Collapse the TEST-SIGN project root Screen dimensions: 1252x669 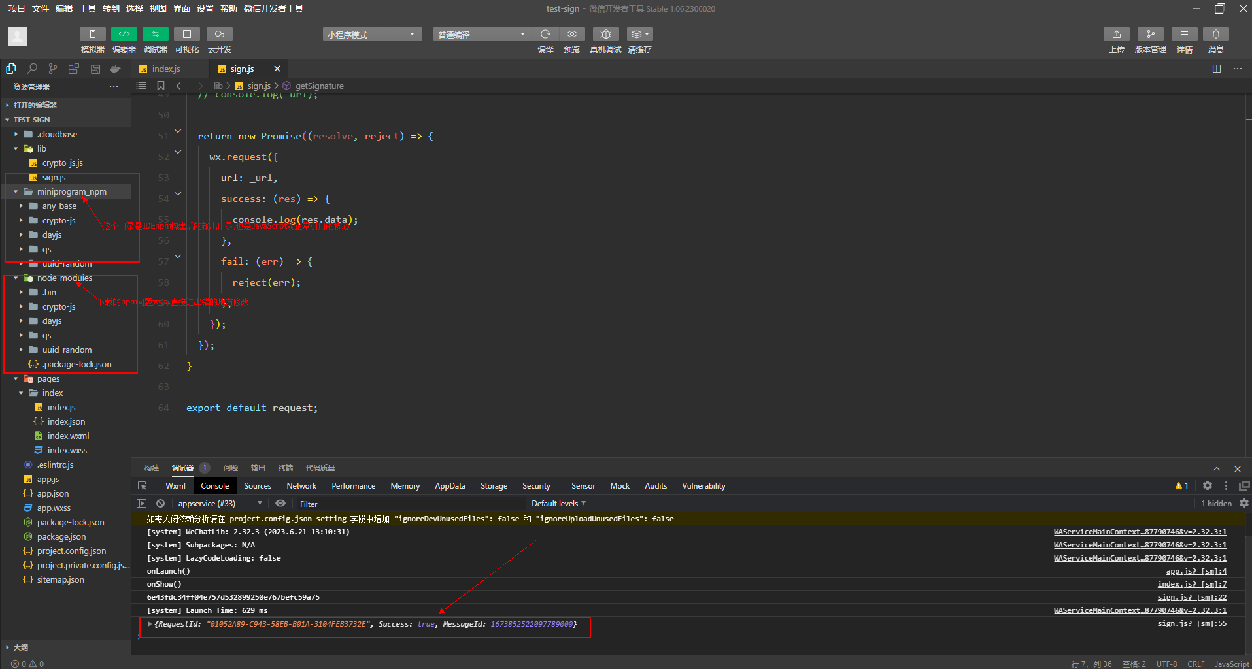(65, 120)
